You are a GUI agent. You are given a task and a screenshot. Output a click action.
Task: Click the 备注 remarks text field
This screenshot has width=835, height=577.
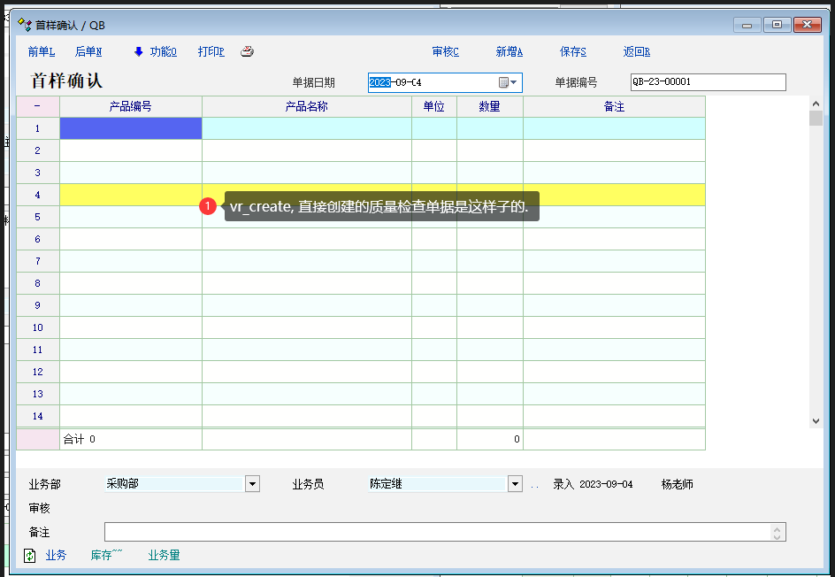coord(438,532)
